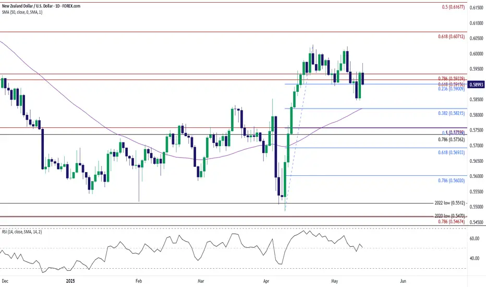Select the 0.618 (0.59156) retracement label
Screen dimensions: 486x287
pos(451,84)
